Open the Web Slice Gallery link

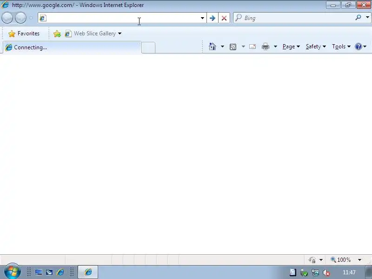coord(90,33)
